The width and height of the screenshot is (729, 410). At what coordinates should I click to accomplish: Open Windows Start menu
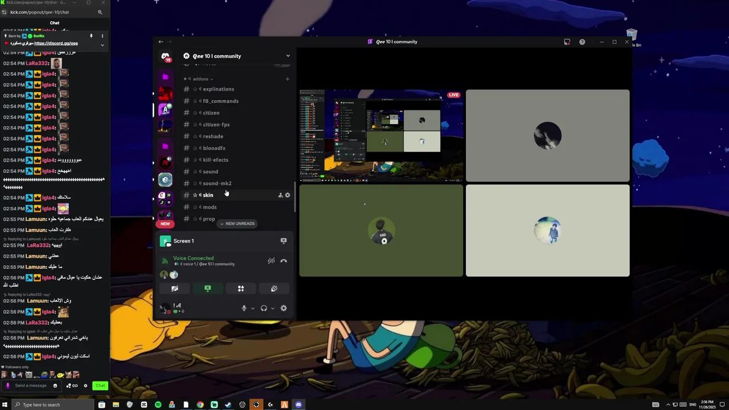5,405
